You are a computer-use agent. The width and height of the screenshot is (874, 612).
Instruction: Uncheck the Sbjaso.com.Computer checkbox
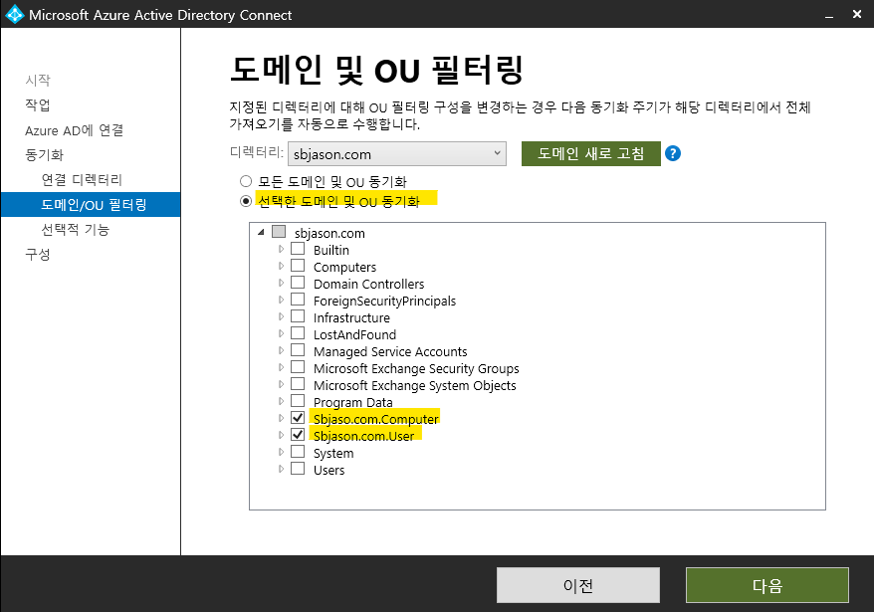click(298, 418)
